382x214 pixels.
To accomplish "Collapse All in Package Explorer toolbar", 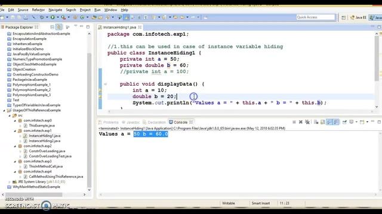I will click(x=53, y=27).
